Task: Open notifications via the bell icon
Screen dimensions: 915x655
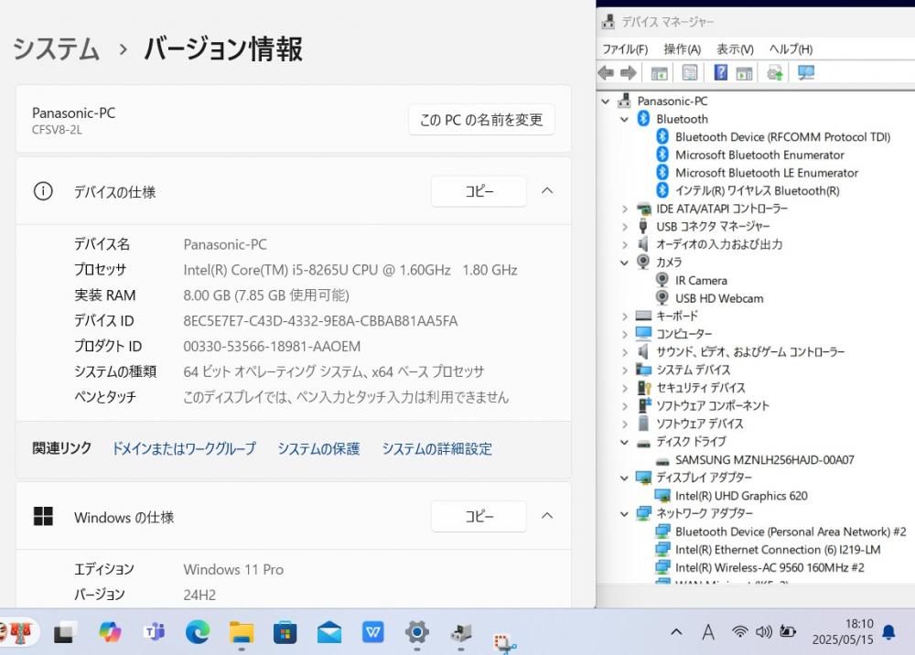Action: [888, 632]
